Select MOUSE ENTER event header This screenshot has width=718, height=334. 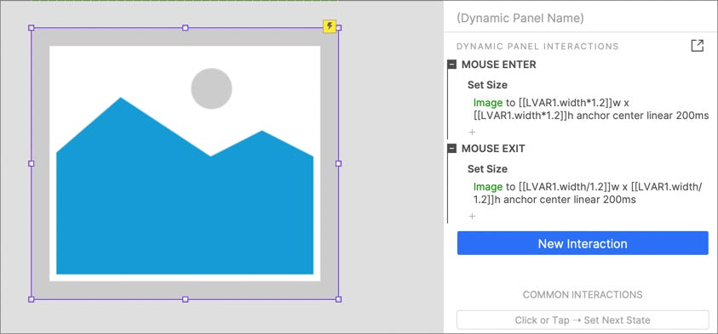[498, 65]
